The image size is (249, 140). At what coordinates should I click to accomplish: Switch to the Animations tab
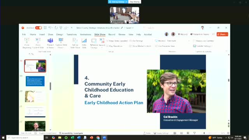click(x=86, y=35)
